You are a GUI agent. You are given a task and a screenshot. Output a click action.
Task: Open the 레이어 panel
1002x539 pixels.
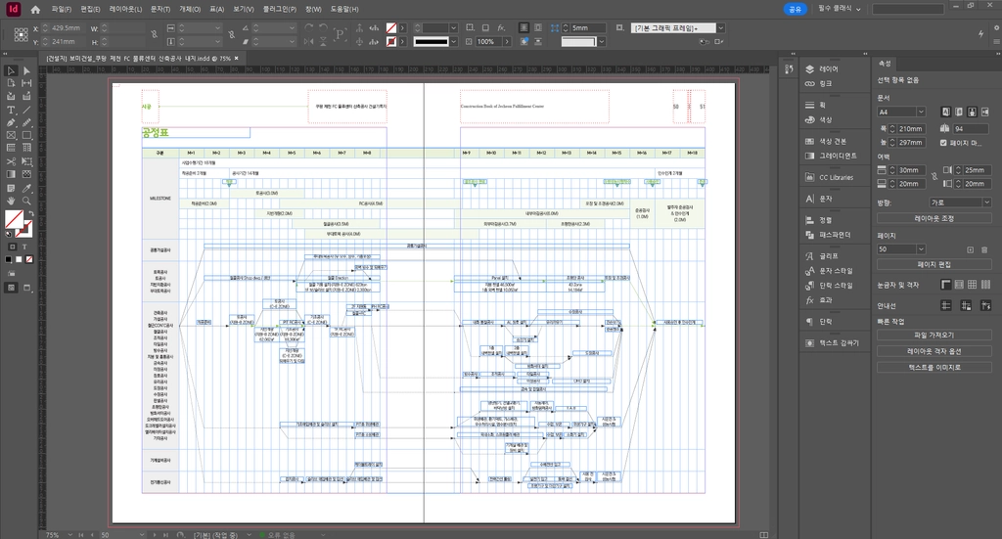tap(822, 69)
